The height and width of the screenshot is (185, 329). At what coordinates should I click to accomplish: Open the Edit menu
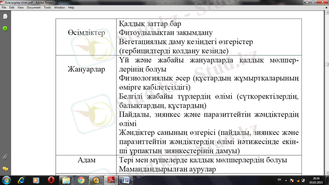(12, 7)
